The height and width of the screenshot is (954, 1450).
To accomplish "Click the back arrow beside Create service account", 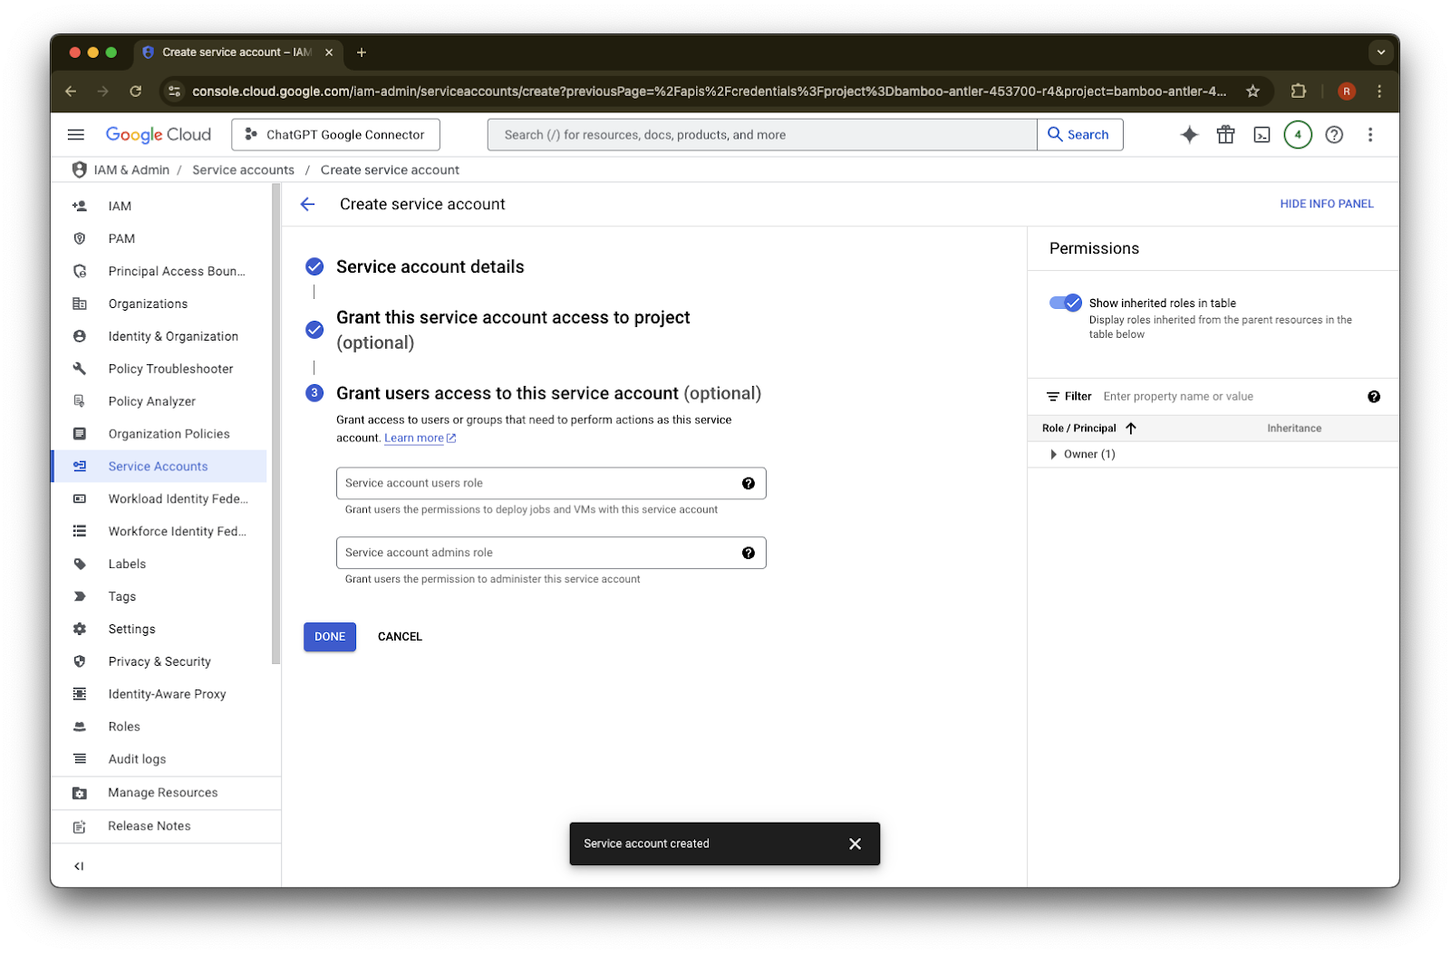I will tap(308, 205).
